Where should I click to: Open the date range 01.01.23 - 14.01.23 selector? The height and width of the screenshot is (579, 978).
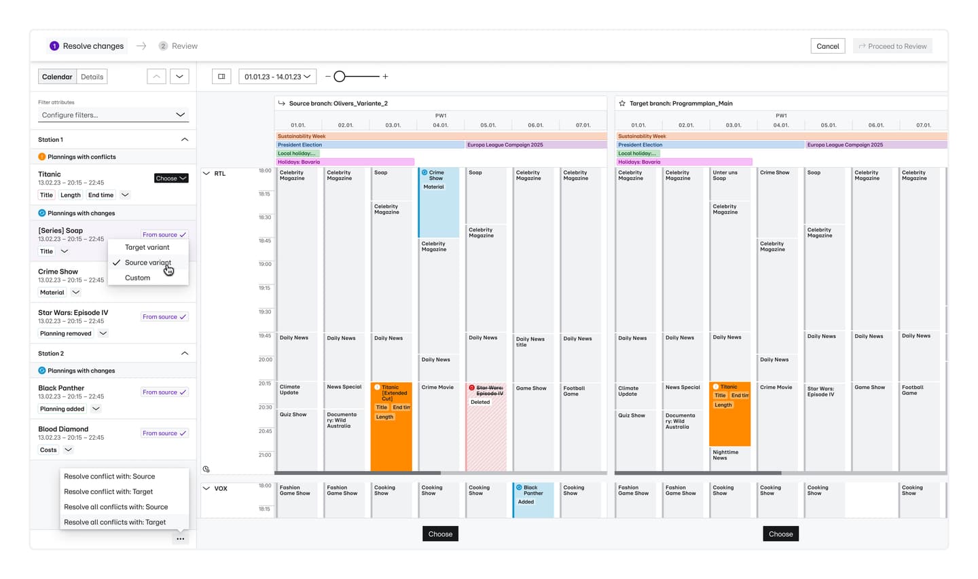277,76
